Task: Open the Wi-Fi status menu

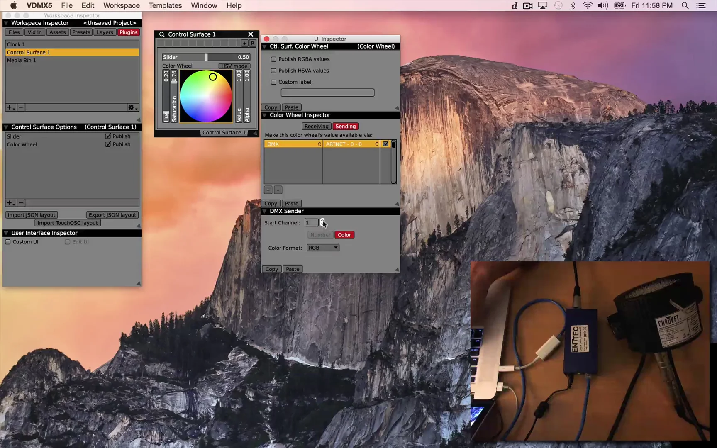Action: pyautogui.click(x=587, y=5)
